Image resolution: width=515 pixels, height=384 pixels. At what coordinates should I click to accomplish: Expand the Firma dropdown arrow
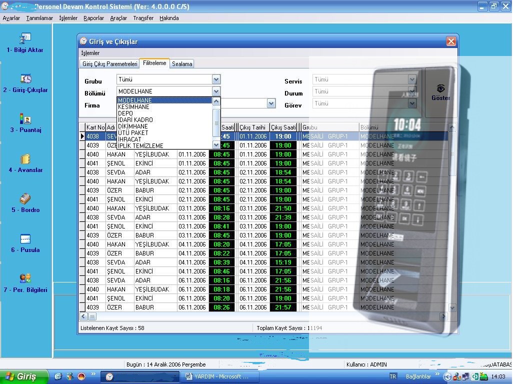coord(271,103)
